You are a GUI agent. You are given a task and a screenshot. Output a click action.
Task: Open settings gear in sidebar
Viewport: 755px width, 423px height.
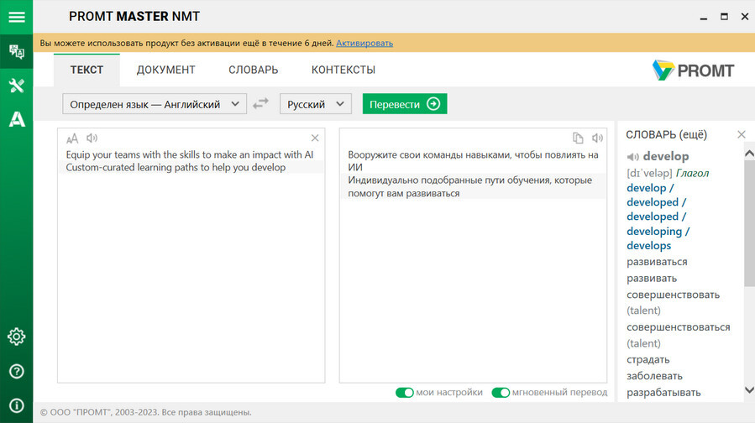click(x=16, y=337)
